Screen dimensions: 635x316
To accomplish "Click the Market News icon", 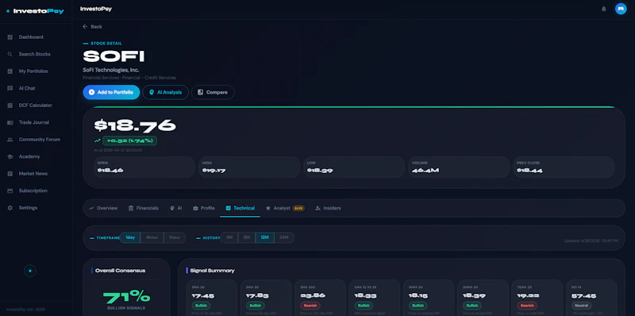I will (10, 174).
